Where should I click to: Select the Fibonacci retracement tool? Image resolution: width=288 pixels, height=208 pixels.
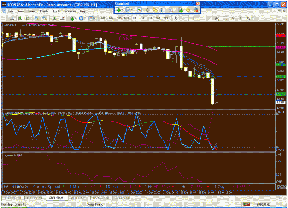pyautogui.click(x=224, y=18)
